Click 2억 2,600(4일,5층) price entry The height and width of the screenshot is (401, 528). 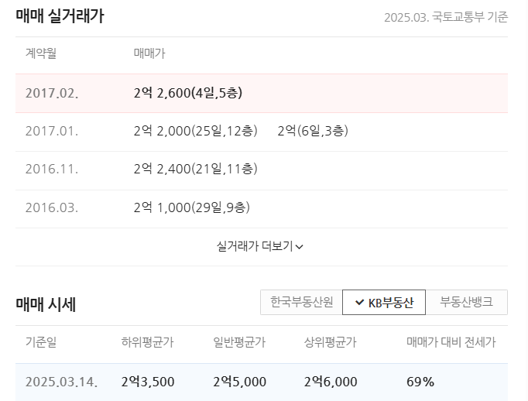(x=188, y=93)
